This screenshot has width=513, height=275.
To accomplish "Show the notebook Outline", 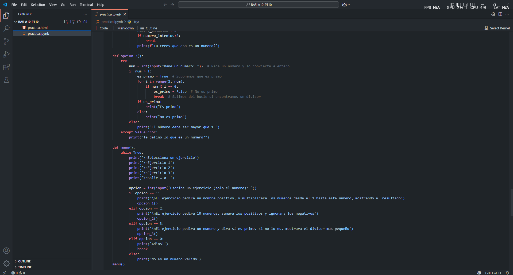I will point(149,28).
